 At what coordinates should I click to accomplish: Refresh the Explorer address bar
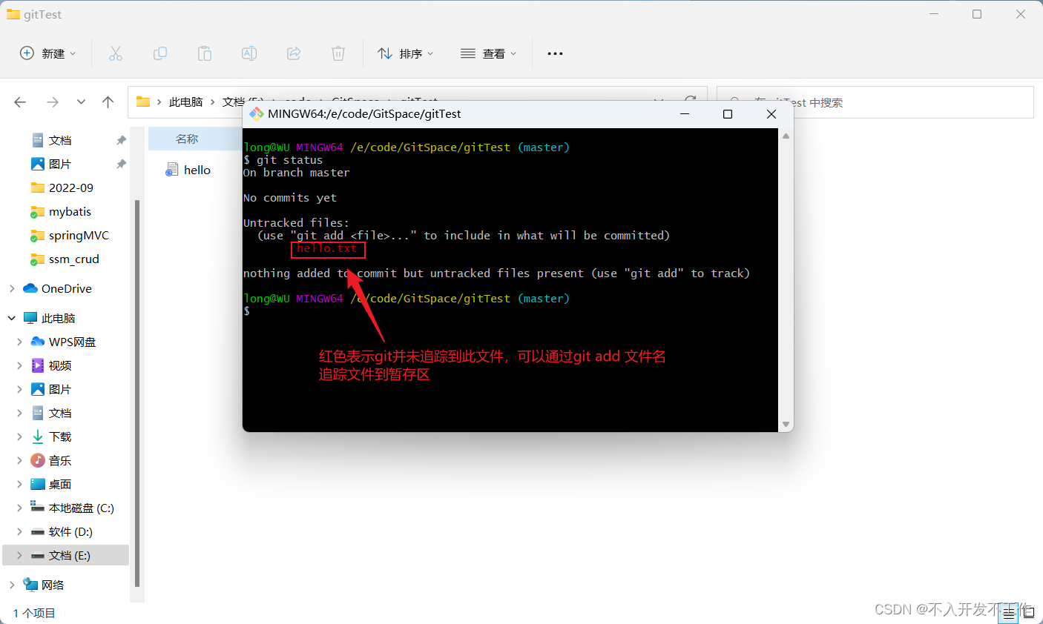tap(691, 99)
